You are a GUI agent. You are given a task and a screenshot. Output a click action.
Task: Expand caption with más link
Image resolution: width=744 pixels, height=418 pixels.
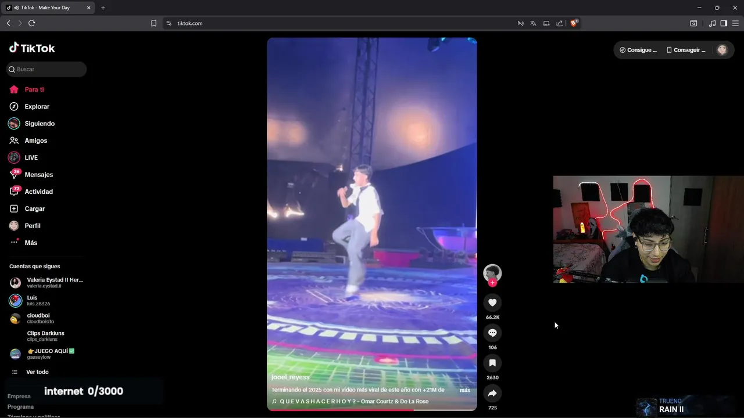[465, 390]
